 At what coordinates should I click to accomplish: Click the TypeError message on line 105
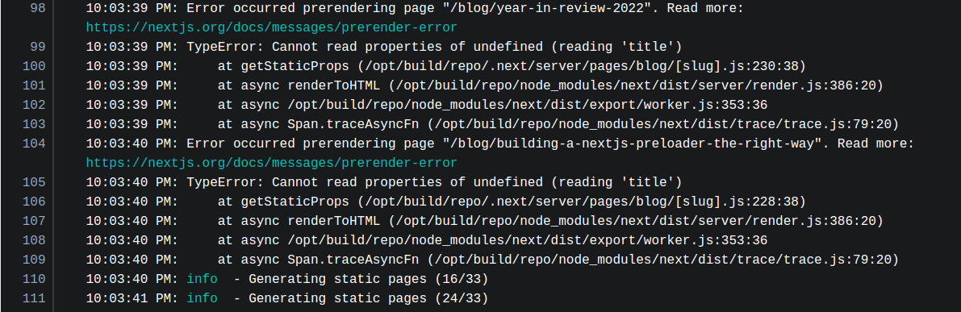pos(434,182)
